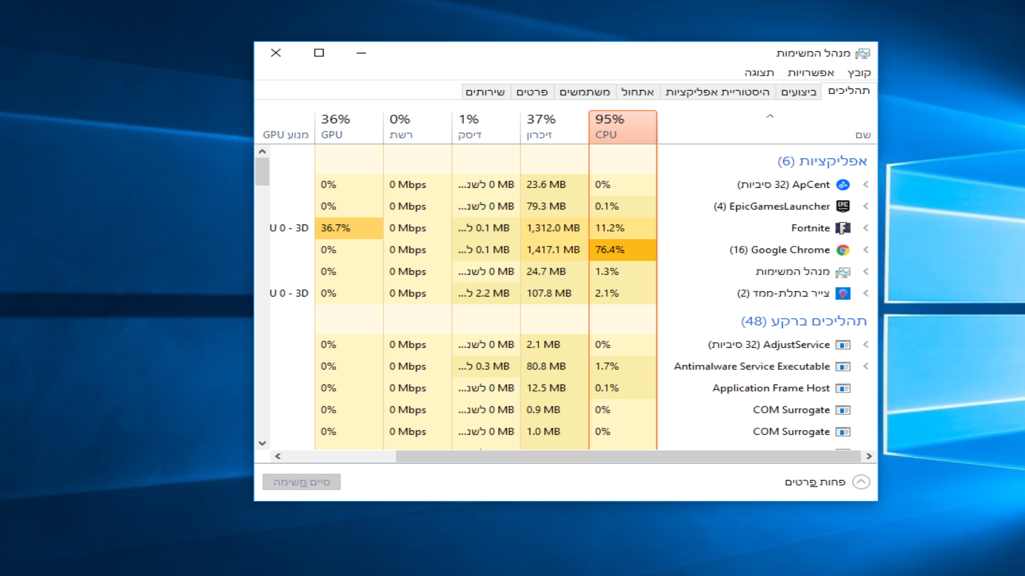
Task: Click the horizontal scrollbar left arrow
Action: coord(278,457)
